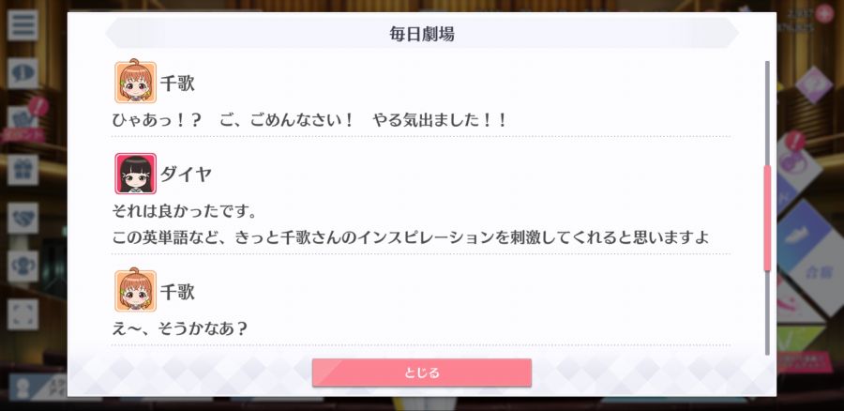The height and width of the screenshot is (411, 844).
Task: Click the pink scrollbar thumb
Action: 767,218
